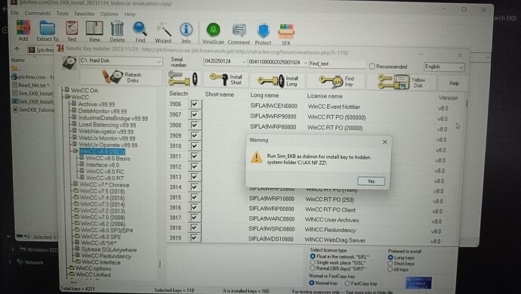This screenshot has height=294, width=521.
Task: Click the hard disk drive icon
Action: click(69, 63)
